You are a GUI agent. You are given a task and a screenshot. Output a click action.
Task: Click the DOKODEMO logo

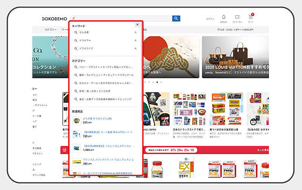coord(54,19)
